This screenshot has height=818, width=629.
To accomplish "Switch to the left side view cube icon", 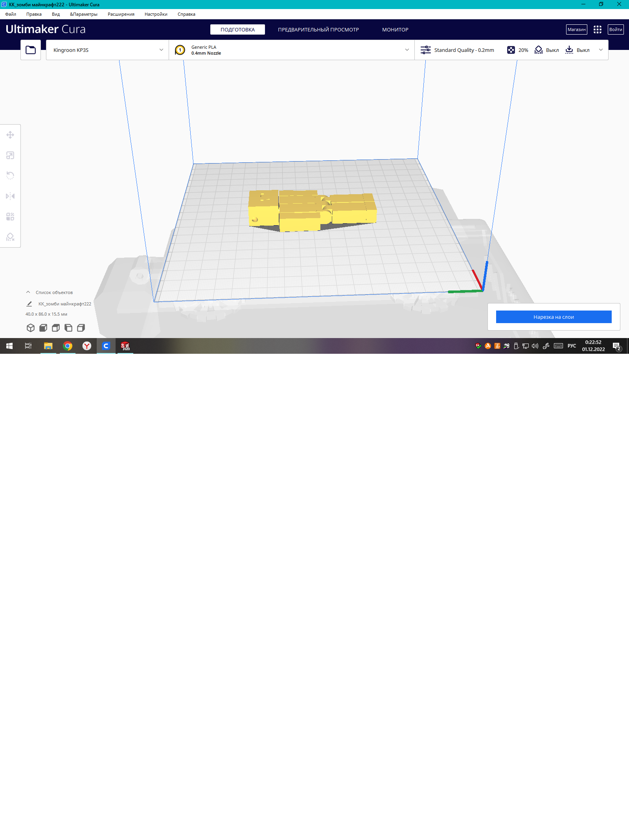I will pyautogui.click(x=68, y=328).
